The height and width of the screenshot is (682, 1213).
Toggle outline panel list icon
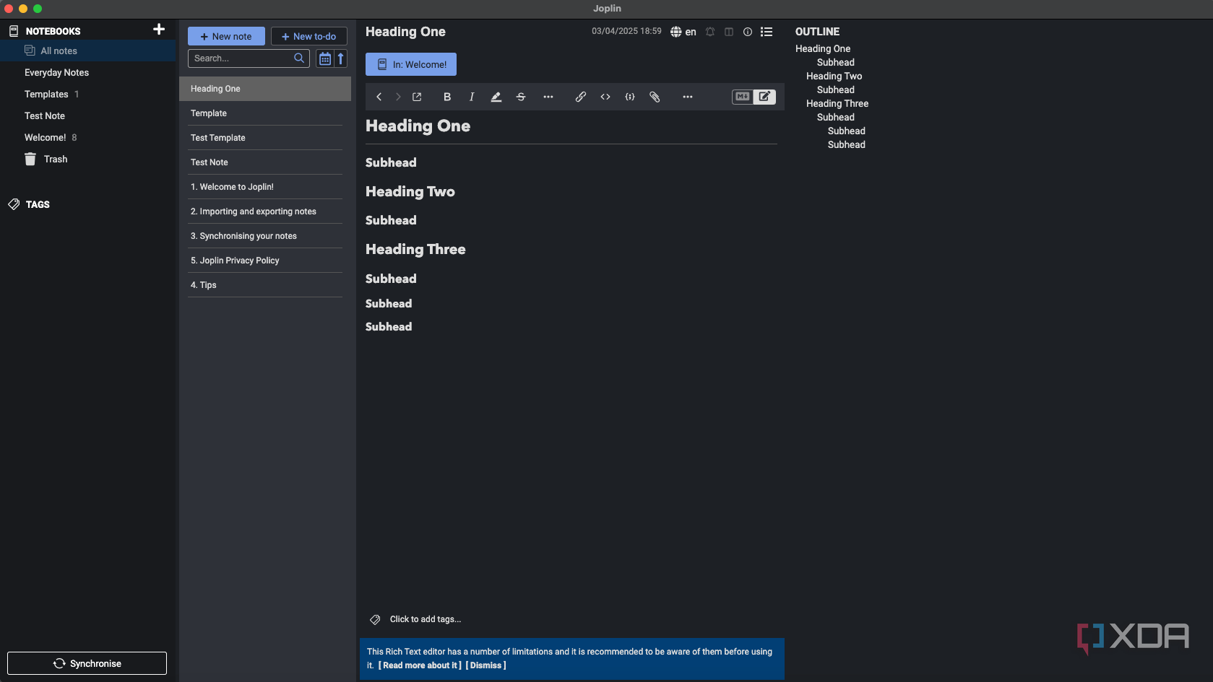point(767,32)
